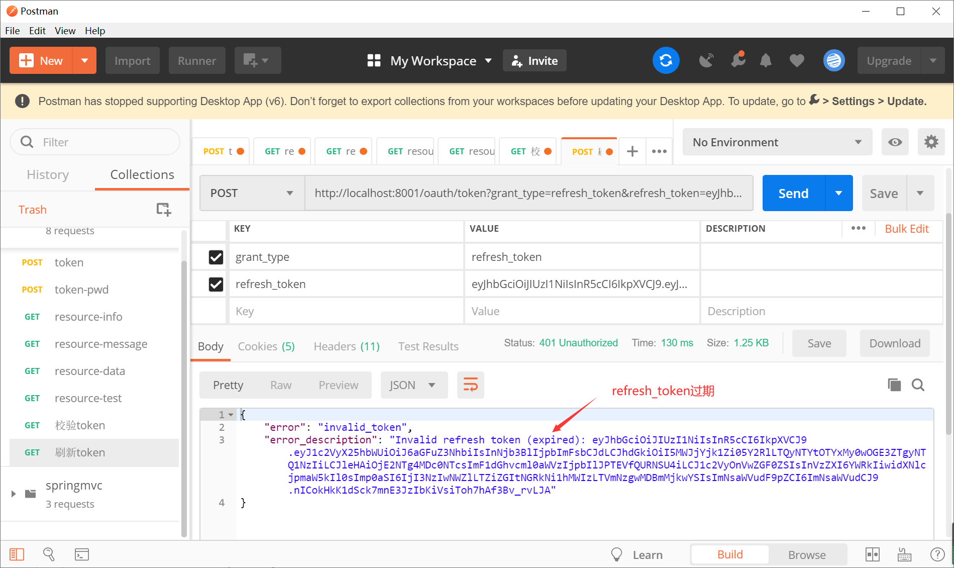Viewport: 954px width, 568px height.
Task: Open the File menu
Action: pyautogui.click(x=13, y=31)
